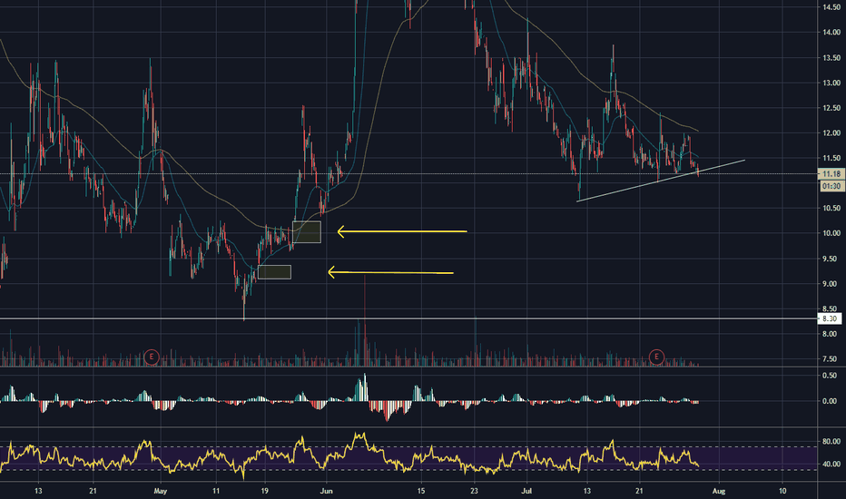Select the ascending white trendline under July lows
Image resolution: width=846 pixels, height=499 pixels.
coord(661,181)
